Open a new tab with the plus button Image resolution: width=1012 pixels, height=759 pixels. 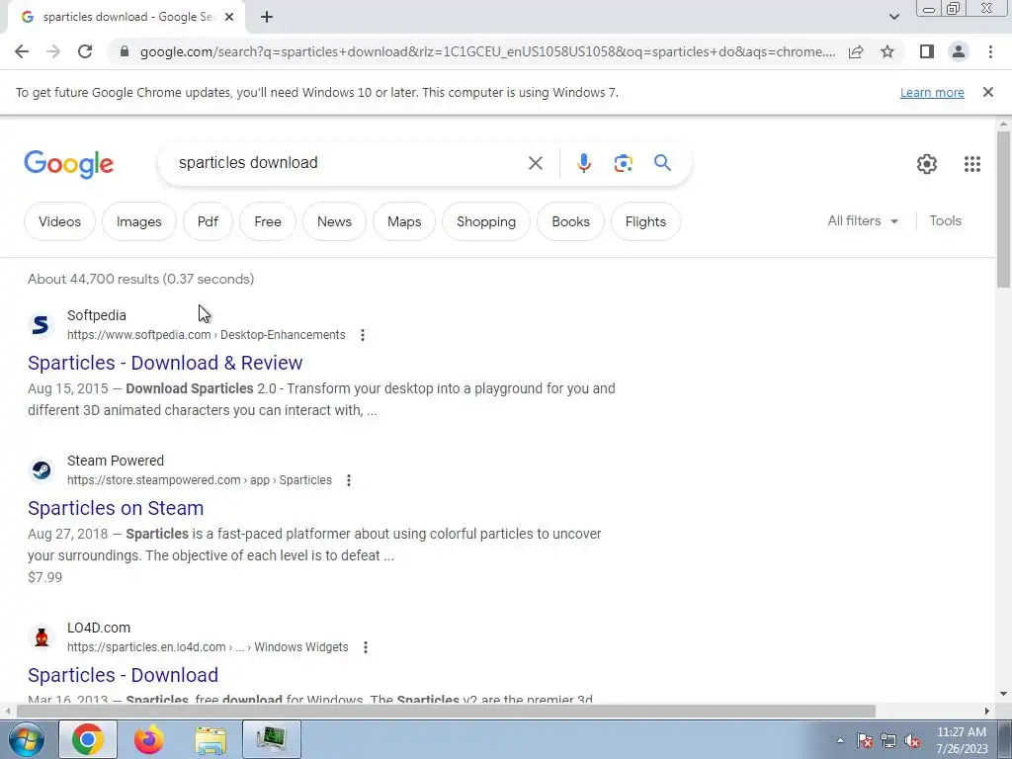coord(267,18)
